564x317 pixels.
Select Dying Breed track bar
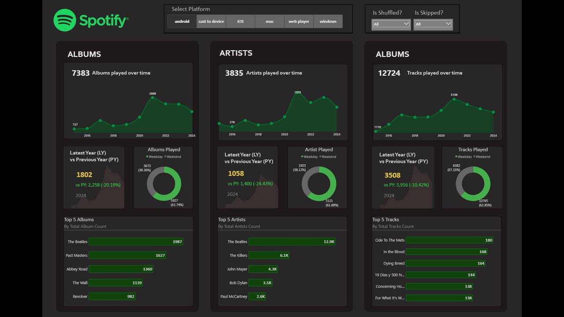pos(445,263)
